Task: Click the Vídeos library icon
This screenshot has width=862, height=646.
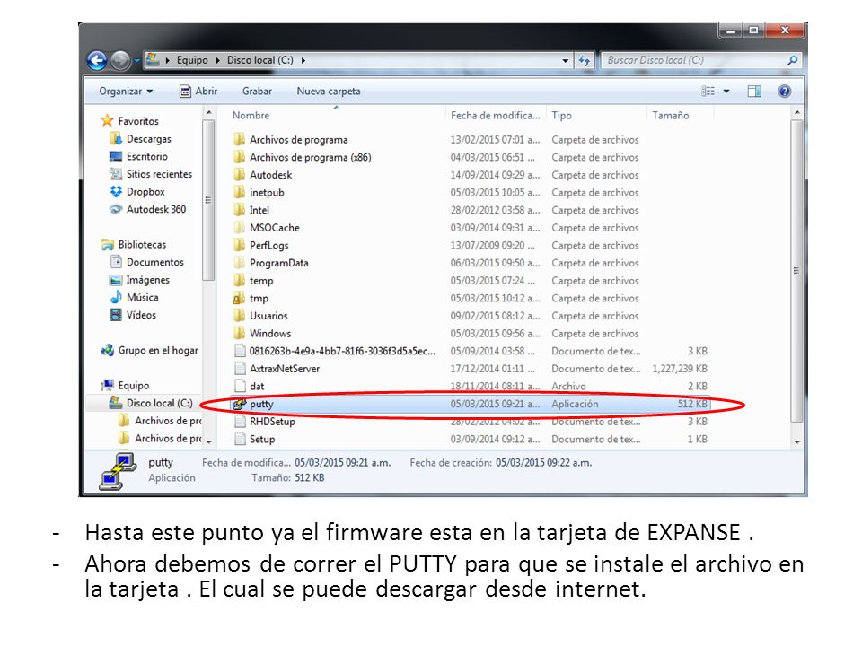Action: [116, 315]
